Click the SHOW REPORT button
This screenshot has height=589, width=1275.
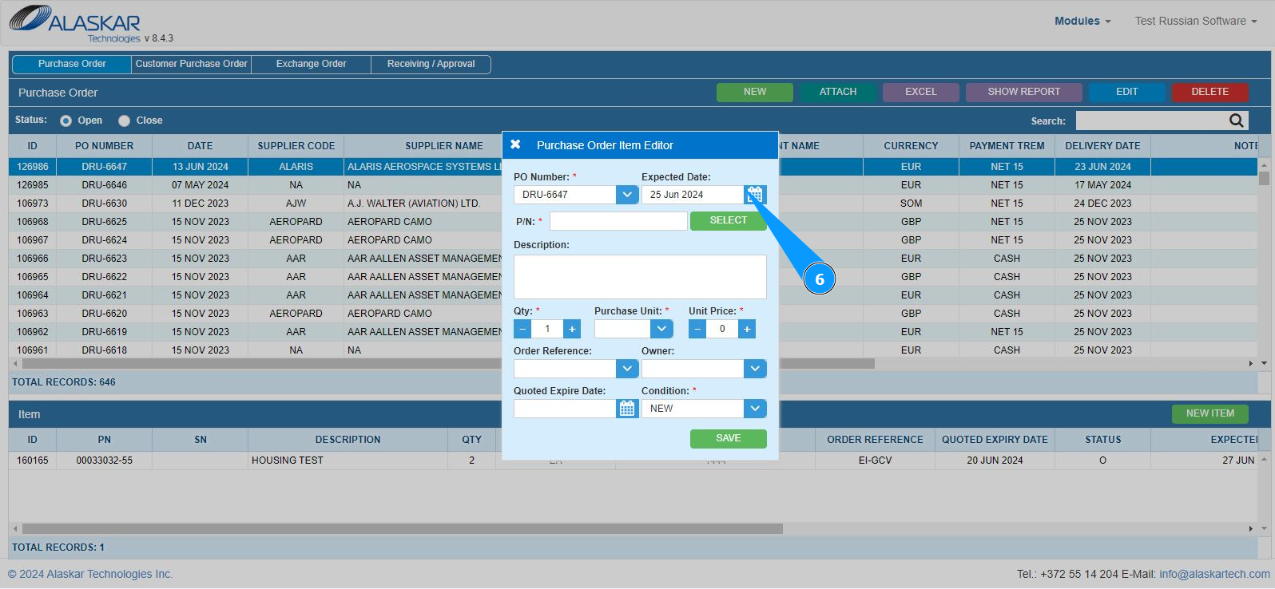tap(1024, 92)
